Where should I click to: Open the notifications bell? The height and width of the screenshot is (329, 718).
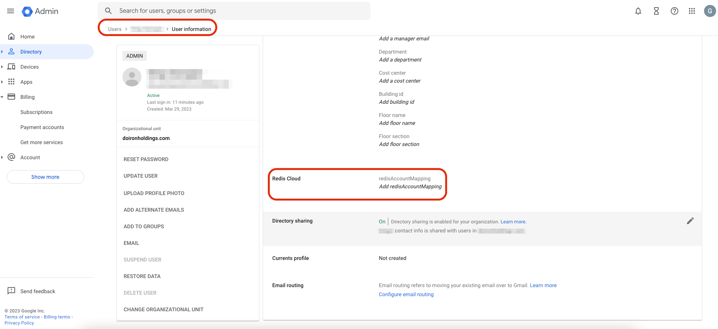coord(638,11)
